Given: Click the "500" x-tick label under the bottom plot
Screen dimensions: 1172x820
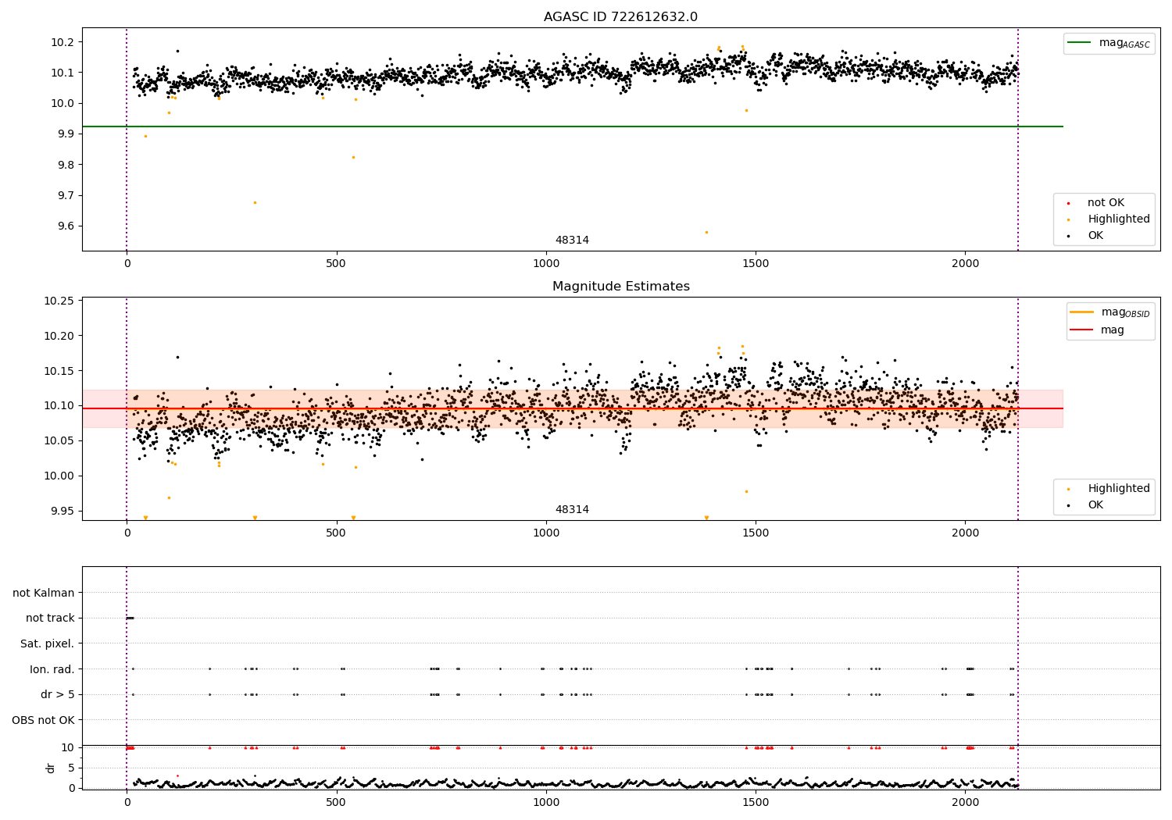Looking at the screenshot, I should tap(337, 804).
